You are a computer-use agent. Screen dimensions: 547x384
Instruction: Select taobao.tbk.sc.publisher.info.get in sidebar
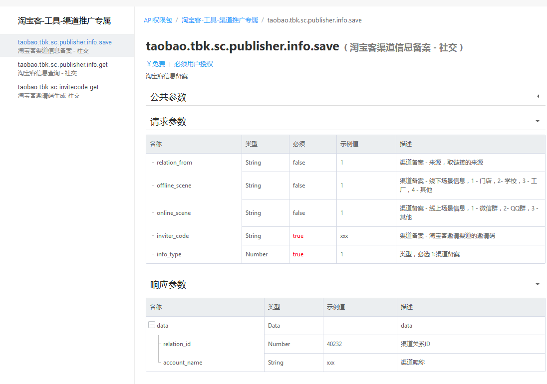pyautogui.click(x=63, y=68)
